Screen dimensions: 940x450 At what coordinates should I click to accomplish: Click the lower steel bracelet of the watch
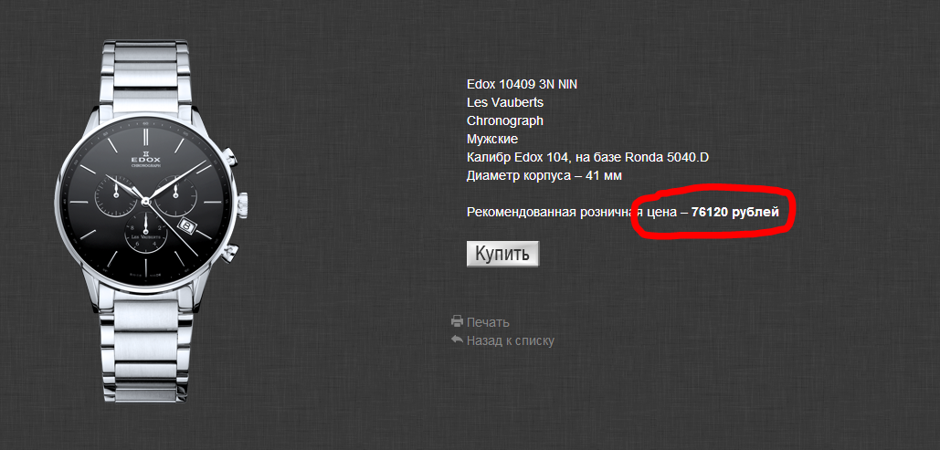click(146, 348)
